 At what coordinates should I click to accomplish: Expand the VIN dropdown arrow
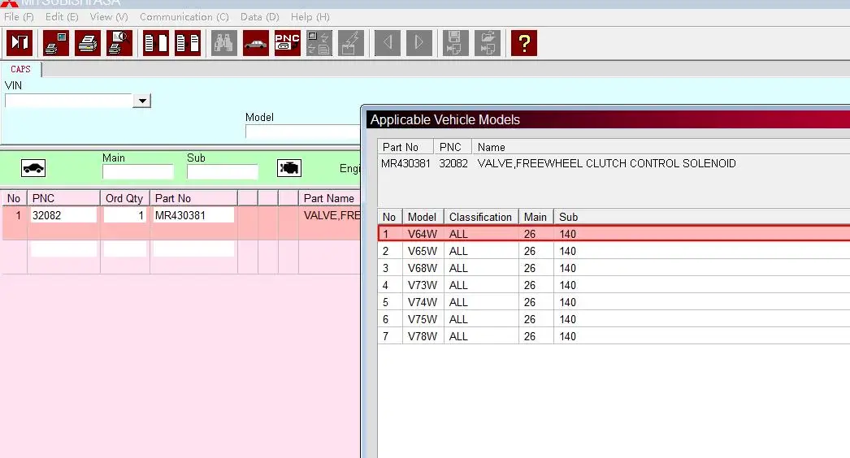(143, 101)
